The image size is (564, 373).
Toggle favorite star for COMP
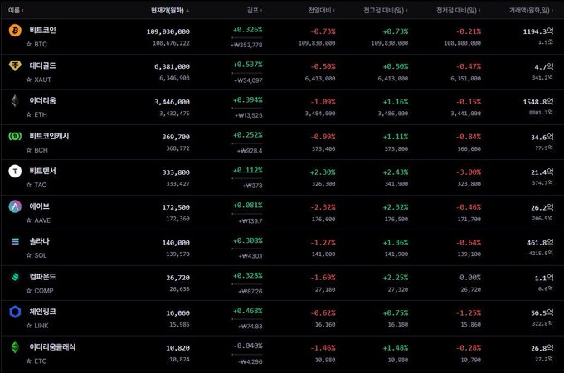click(x=29, y=291)
